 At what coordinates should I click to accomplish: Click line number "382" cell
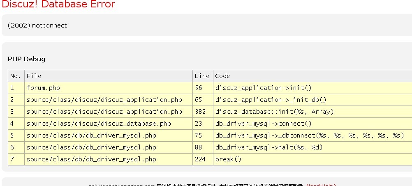pos(203,112)
